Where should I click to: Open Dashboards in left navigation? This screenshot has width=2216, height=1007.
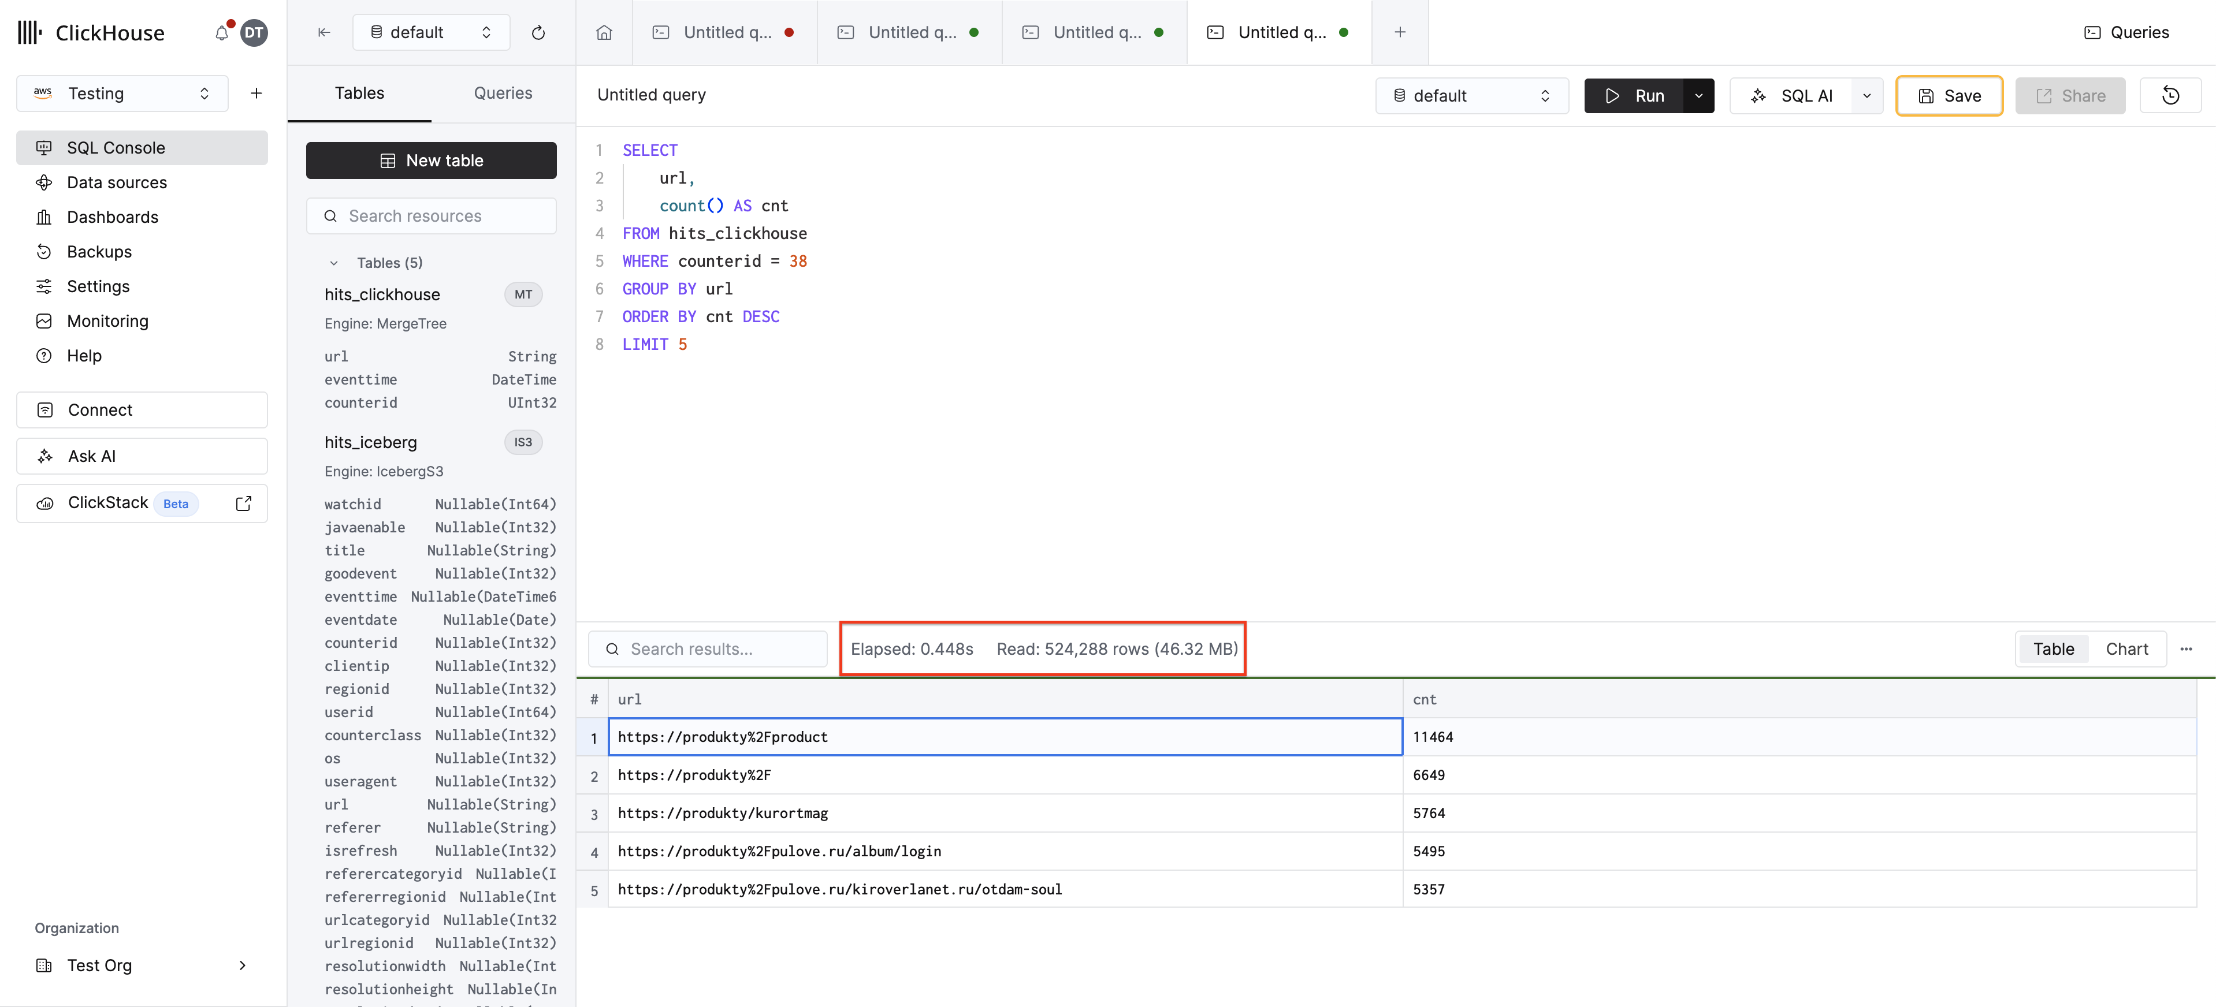coord(113,217)
